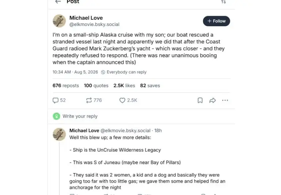View the 676 reposts list
The height and width of the screenshot is (195, 281).
point(66,85)
